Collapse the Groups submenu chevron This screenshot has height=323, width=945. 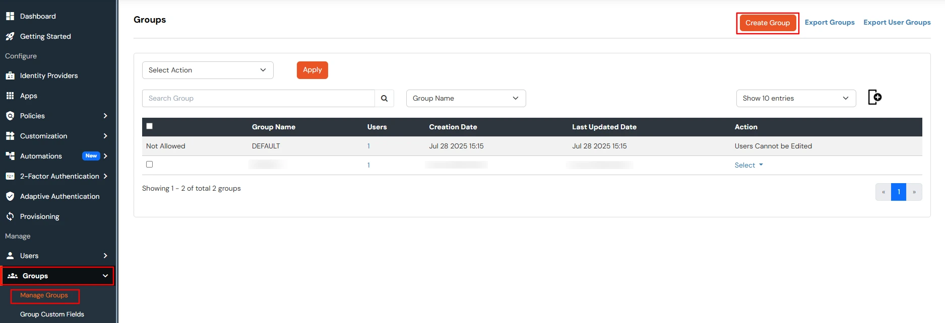[105, 276]
